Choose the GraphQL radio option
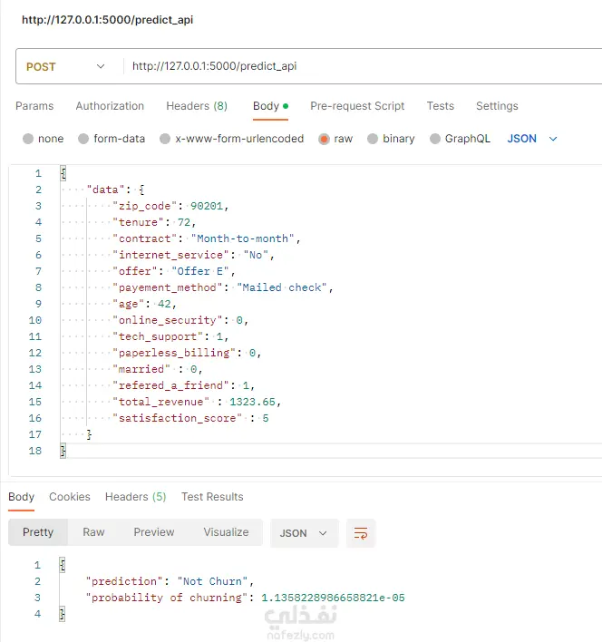 (435, 139)
